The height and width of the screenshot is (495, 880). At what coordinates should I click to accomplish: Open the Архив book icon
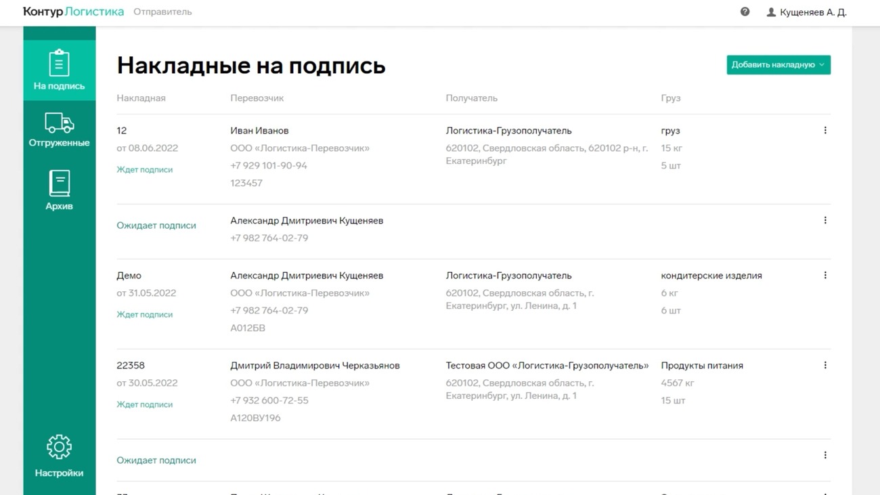pyautogui.click(x=59, y=184)
